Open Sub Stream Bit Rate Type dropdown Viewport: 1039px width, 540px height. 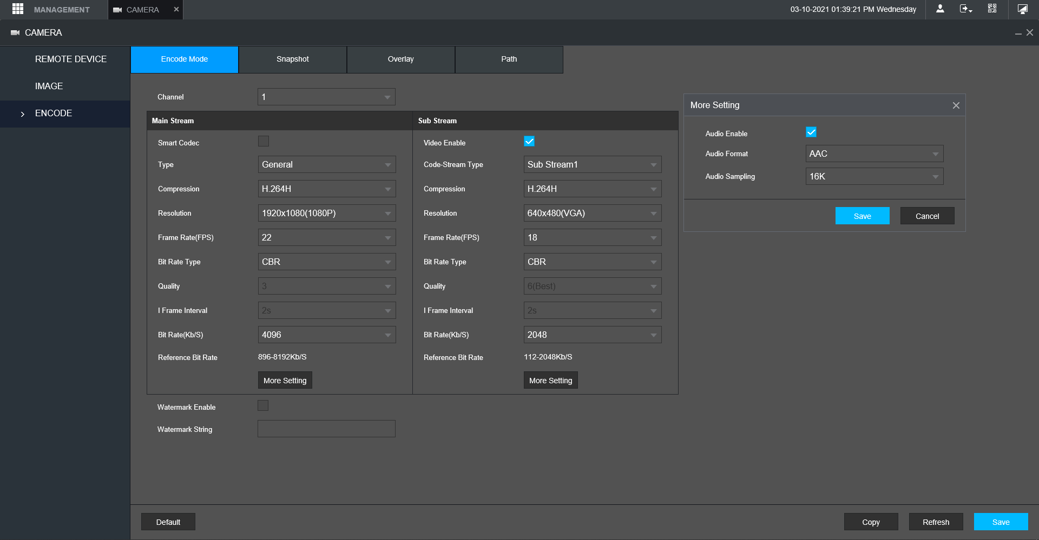[x=593, y=262]
